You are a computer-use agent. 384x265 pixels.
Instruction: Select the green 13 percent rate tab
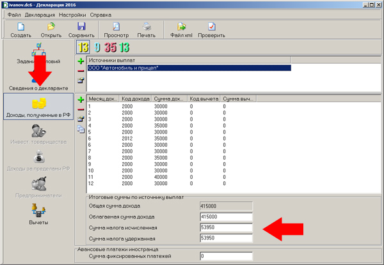124,47
